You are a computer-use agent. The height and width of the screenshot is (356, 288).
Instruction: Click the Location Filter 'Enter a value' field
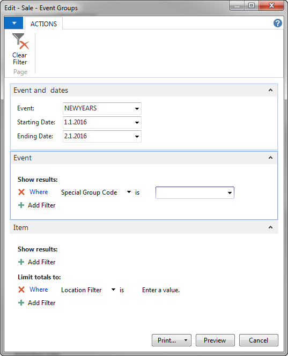(161, 290)
